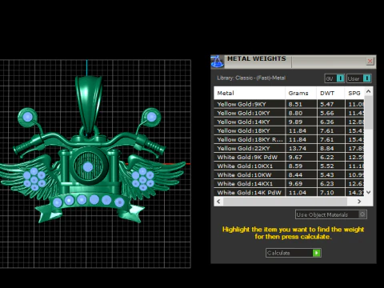Select the Yellow Gold:22KY row

(289, 148)
